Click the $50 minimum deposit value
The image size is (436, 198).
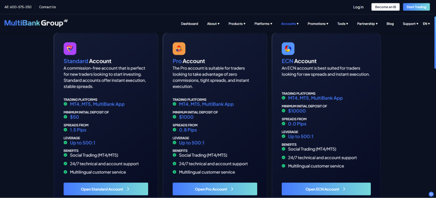click(x=75, y=117)
